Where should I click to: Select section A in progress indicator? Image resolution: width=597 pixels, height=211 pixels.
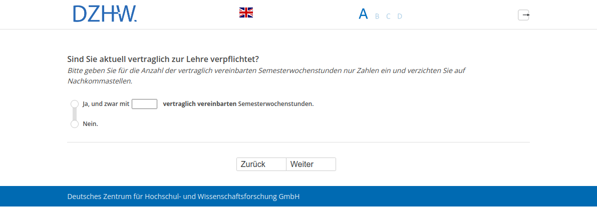(x=363, y=14)
